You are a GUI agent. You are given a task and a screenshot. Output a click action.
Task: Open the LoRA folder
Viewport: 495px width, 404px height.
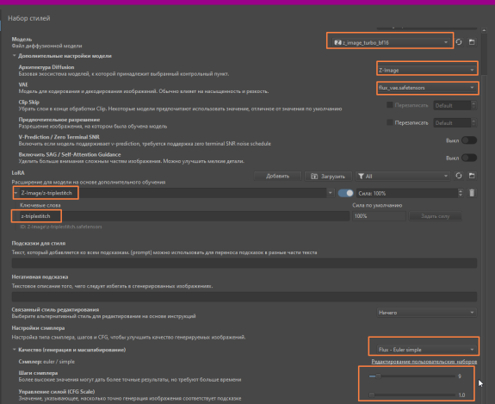click(x=472, y=176)
